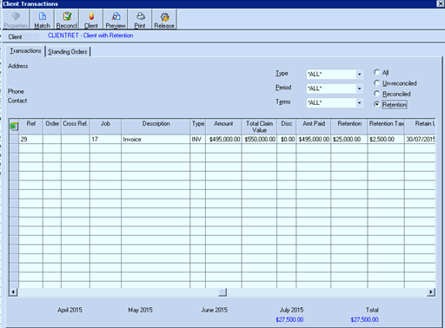Select row header of invoice 29
445x328 pixels.
[14, 139]
